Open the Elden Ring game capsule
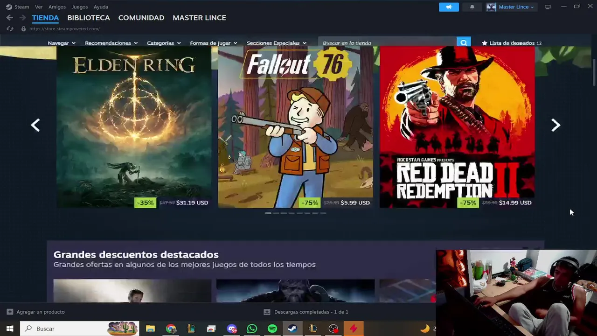 click(134, 127)
